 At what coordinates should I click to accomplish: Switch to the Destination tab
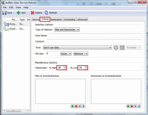point(56,20)
